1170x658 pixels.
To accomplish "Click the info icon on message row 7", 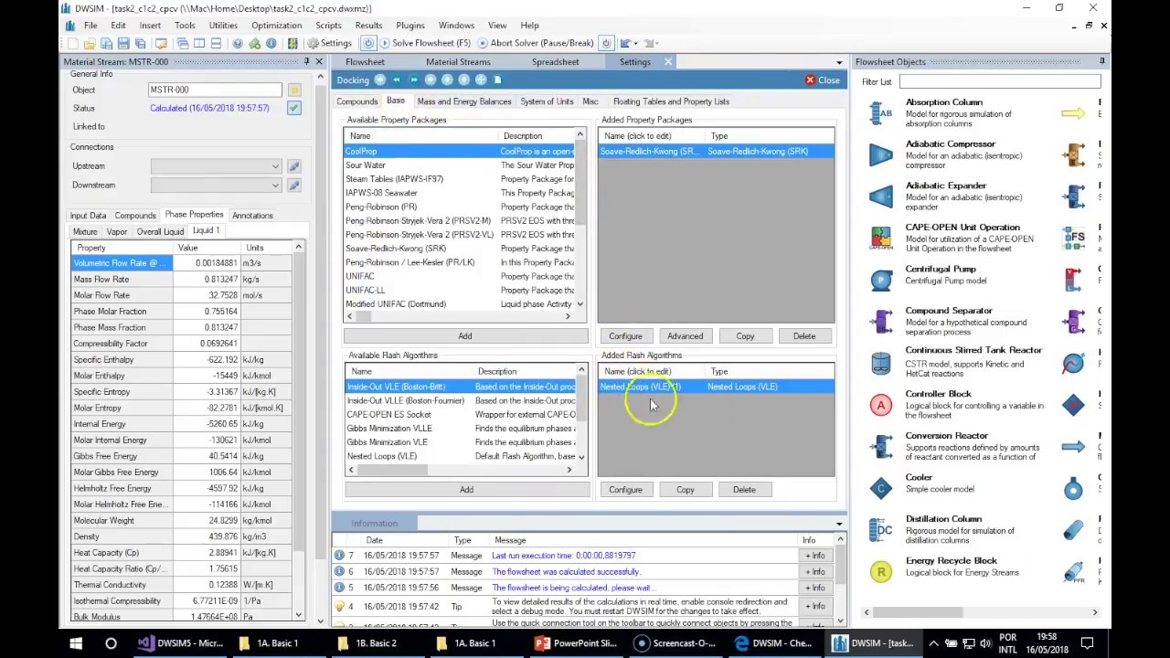I will (x=339, y=556).
